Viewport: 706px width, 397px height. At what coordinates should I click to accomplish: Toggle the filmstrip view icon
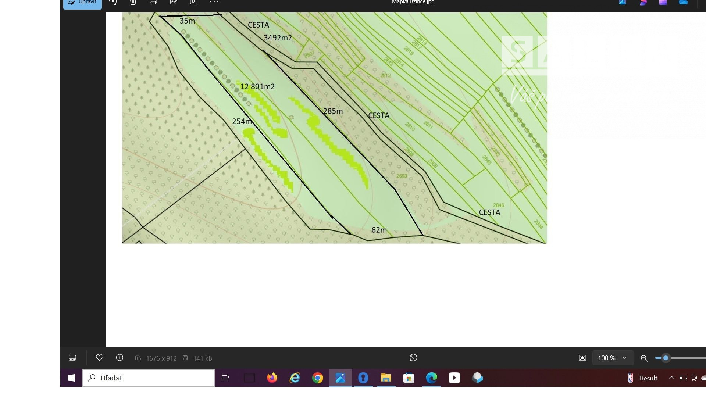pos(72,358)
